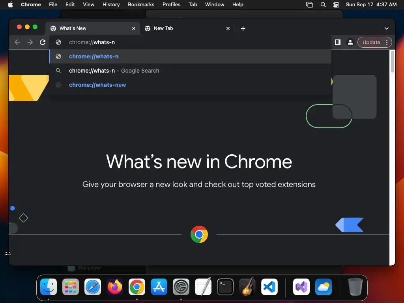Open Control Center in menu bar
The width and height of the screenshot is (404, 303).
[336, 5]
